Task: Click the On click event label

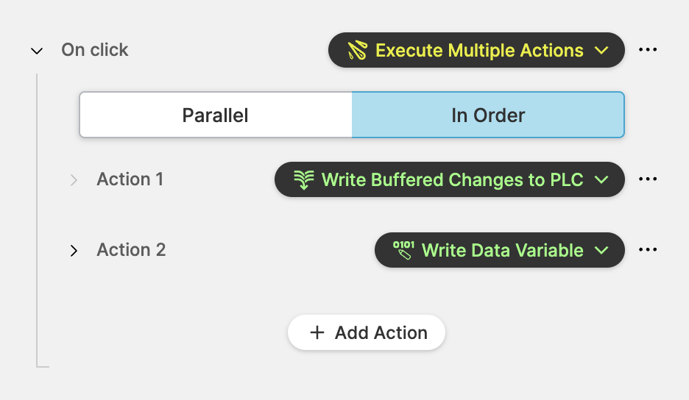Action: click(95, 50)
